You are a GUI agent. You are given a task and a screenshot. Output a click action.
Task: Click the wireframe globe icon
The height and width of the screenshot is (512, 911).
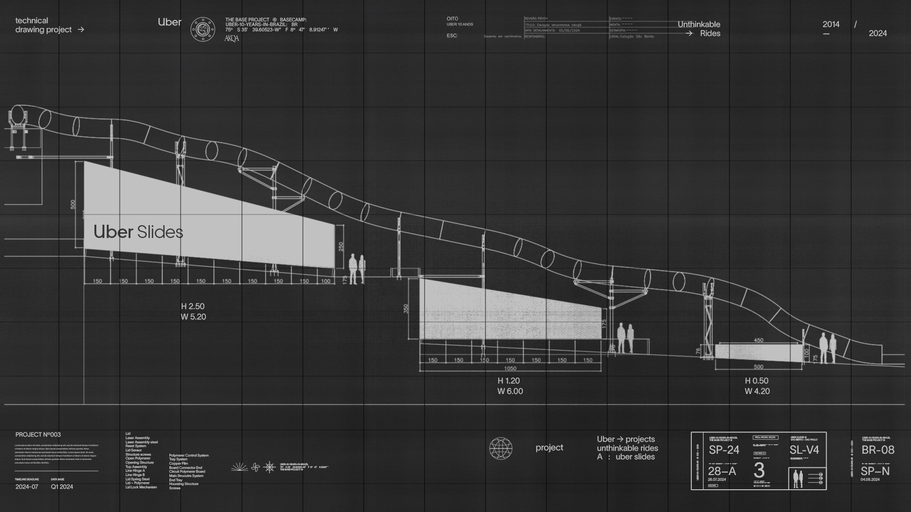(x=501, y=449)
